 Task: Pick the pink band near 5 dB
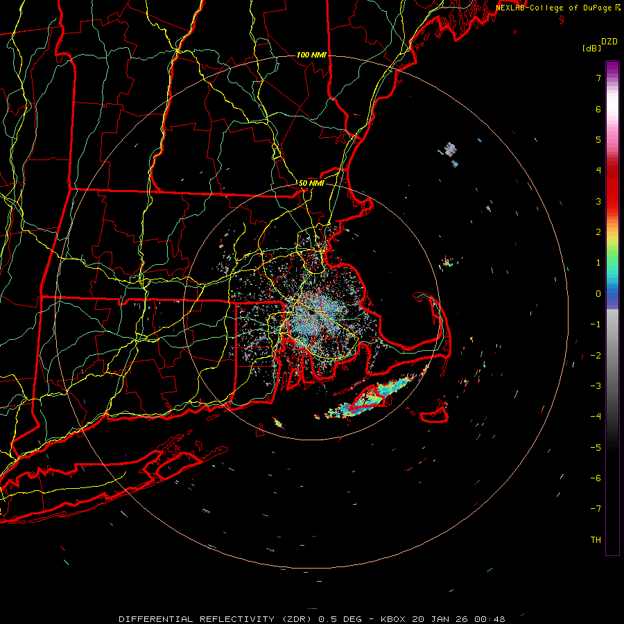click(x=612, y=139)
